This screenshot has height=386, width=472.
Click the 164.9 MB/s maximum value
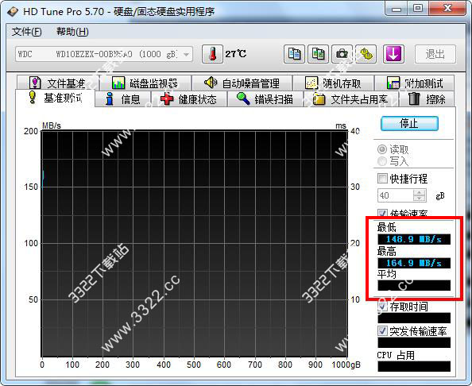[x=414, y=263]
